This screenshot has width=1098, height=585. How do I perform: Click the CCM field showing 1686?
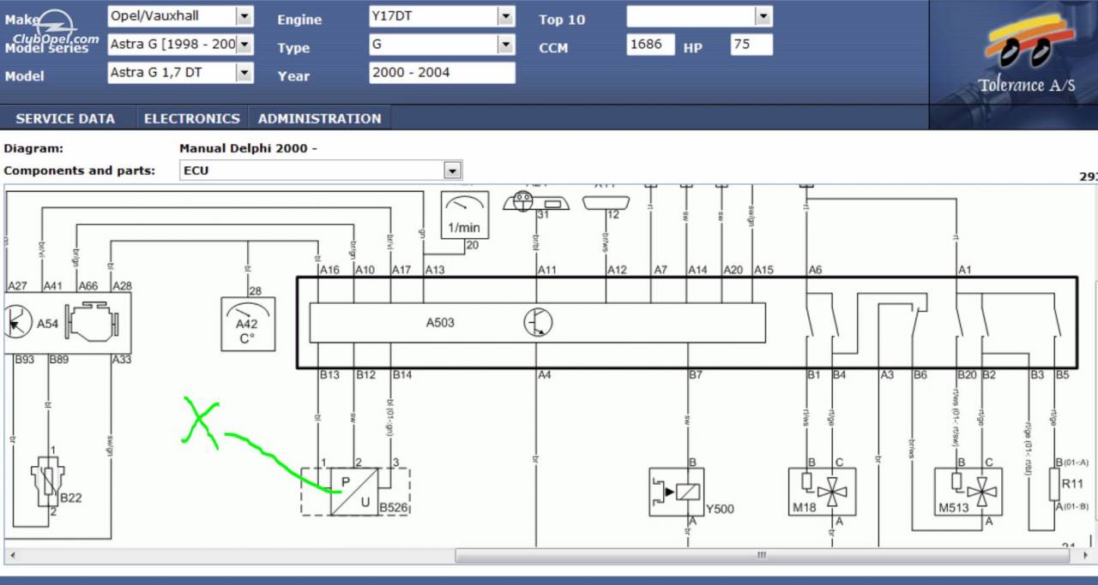[652, 45]
